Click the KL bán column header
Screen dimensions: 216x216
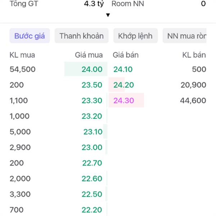pos(194,55)
